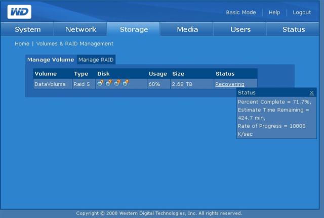This screenshot has width=324, height=218.
Task: Select the Storage tab
Action: click(x=134, y=29)
